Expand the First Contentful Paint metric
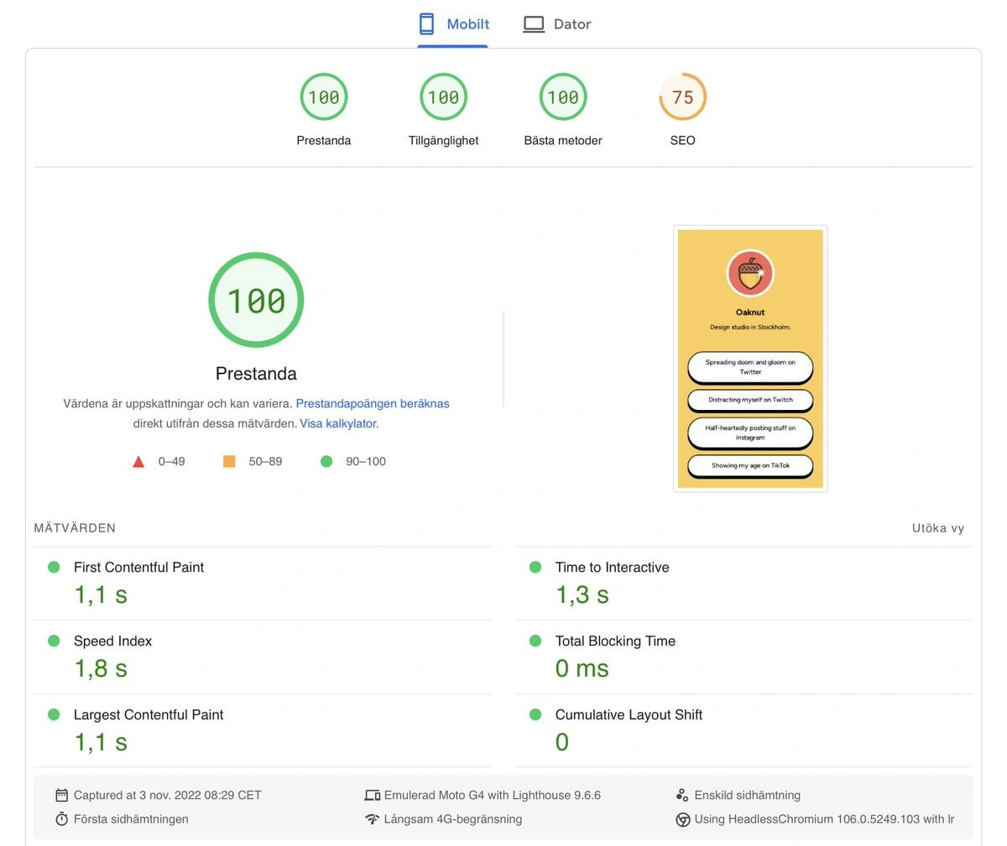Screen dimensions: 1007x846 [139, 568]
